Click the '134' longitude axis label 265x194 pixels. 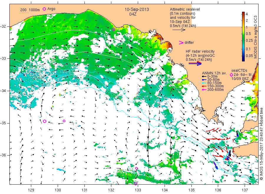(x=165, y=190)
